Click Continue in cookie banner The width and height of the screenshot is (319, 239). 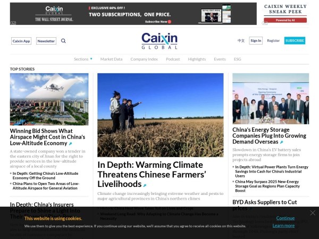(285, 218)
